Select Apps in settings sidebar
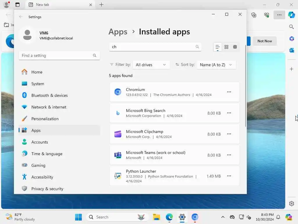298x224 pixels. pyautogui.click(x=59, y=130)
